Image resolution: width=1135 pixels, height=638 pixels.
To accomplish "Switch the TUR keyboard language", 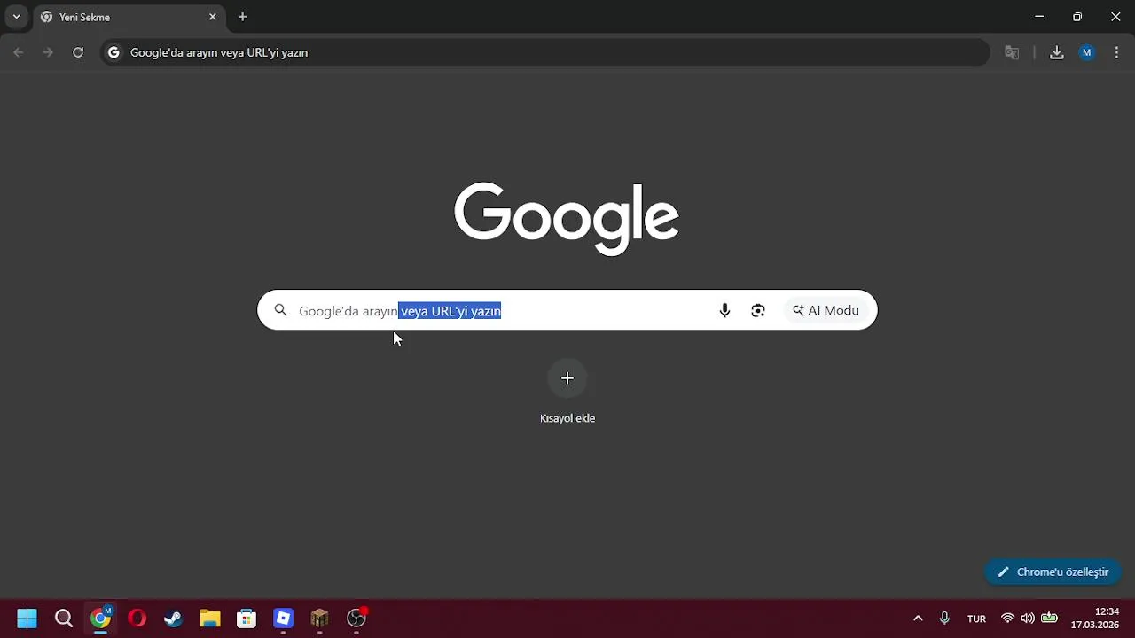I will (976, 619).
